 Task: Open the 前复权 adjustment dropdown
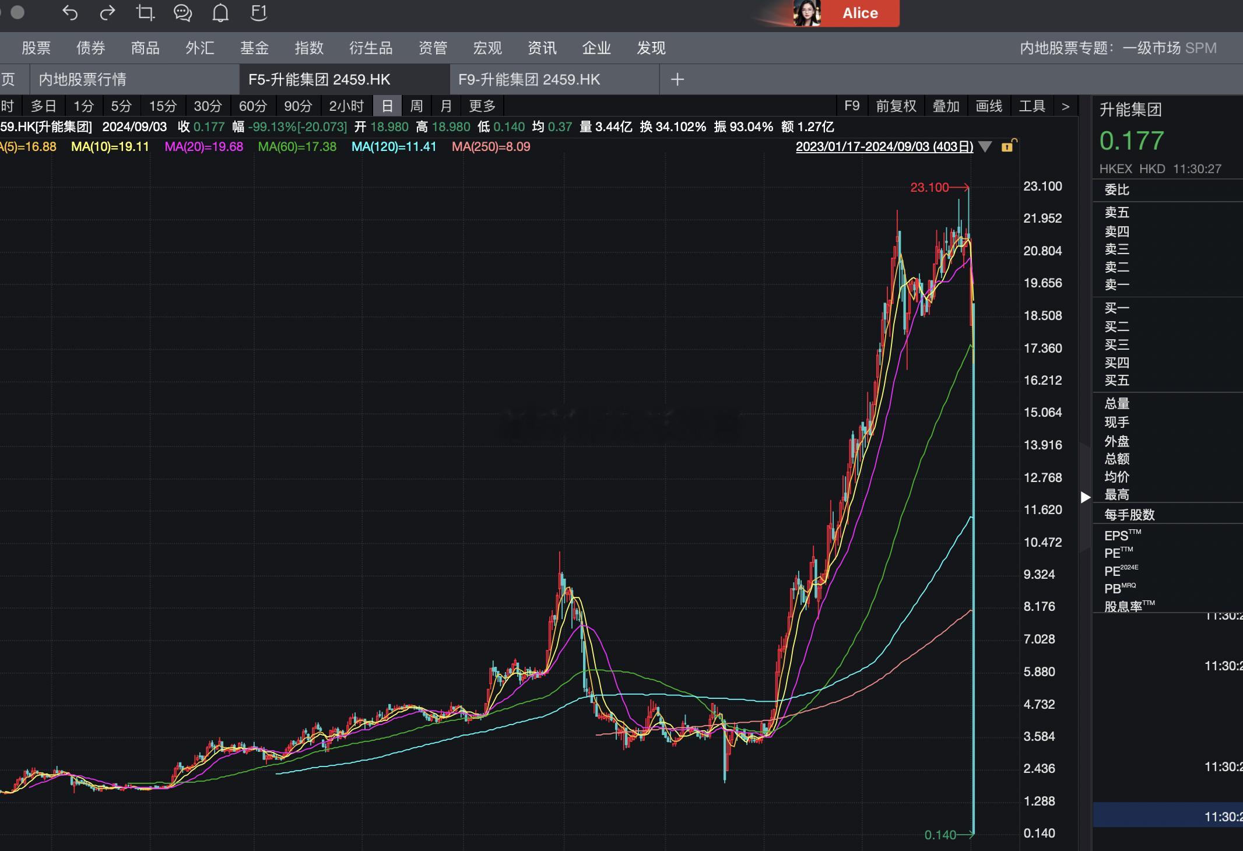(x=896, y=106)
